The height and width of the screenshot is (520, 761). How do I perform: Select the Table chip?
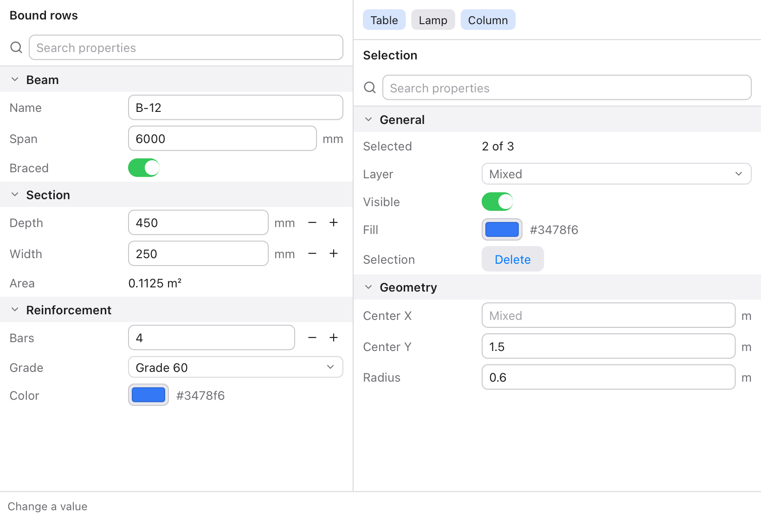pos(384,20)
